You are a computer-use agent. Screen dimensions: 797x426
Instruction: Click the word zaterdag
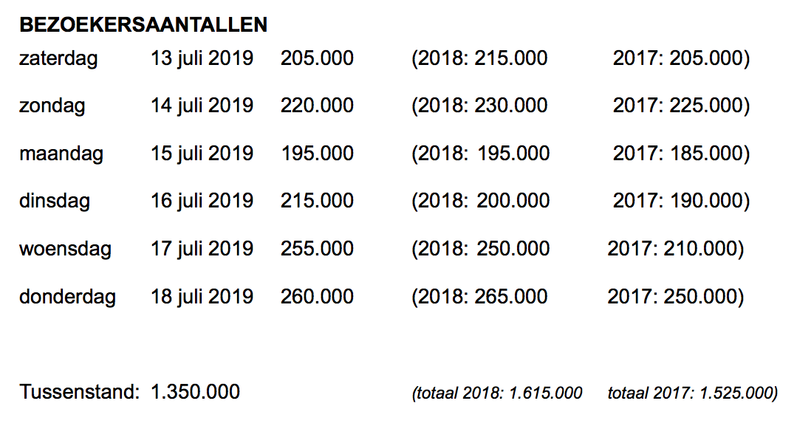pyautogui.click(x=58, y=58)
